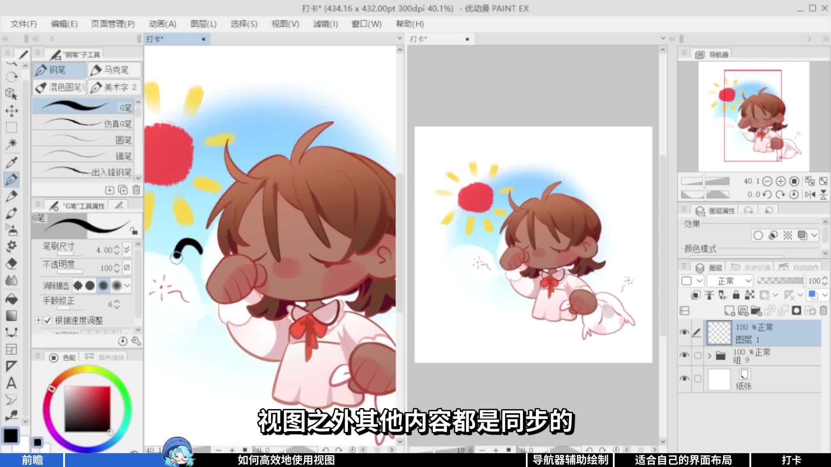Click zoom in in Navigator
Screen dimensions: 831x467
(x=780, y=181)
